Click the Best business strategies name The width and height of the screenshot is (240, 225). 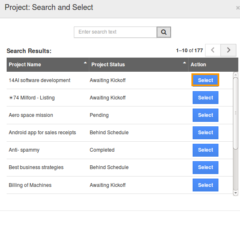pos(36,167)
